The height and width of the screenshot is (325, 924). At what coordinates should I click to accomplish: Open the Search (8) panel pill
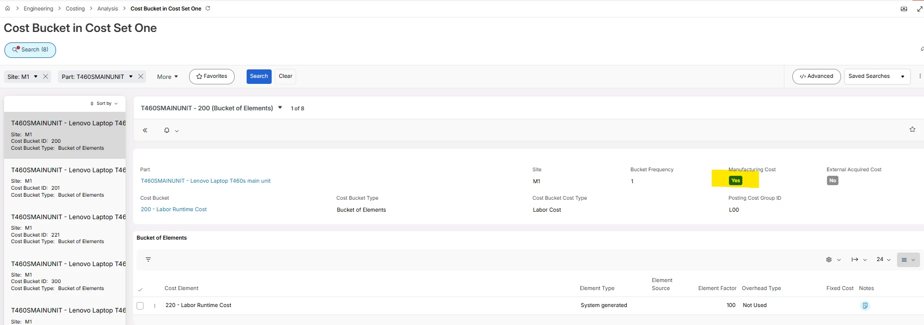[30, 50]
